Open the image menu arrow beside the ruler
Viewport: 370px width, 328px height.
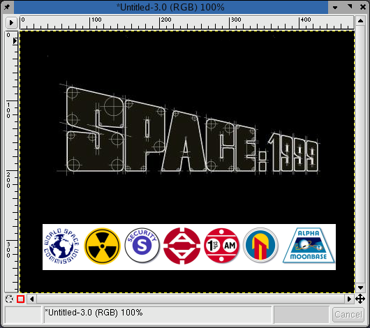pos(11,22)
